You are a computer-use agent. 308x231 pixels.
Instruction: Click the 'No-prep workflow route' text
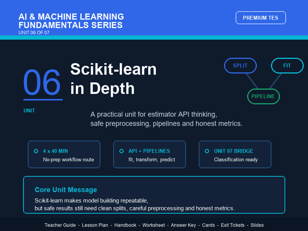click(69, 159)
